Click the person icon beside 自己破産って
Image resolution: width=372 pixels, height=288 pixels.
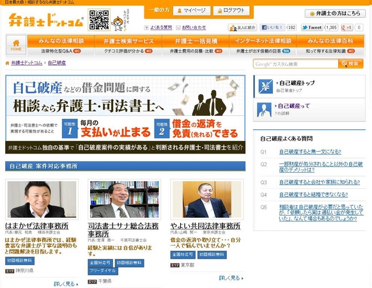point(264,109)
